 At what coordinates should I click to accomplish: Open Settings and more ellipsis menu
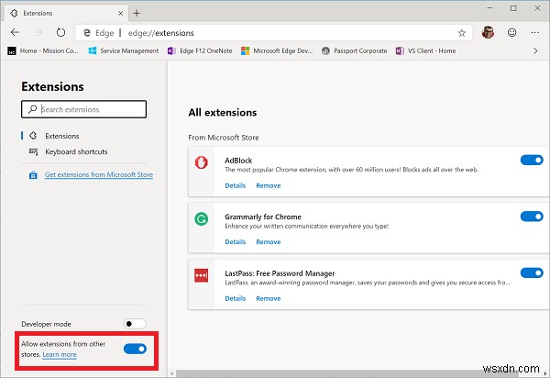click(x=535, y=33)
